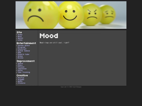This screenshot has width=142, height=106.
Task: Click the Creative section heading
Action: [x=22, y=75]
